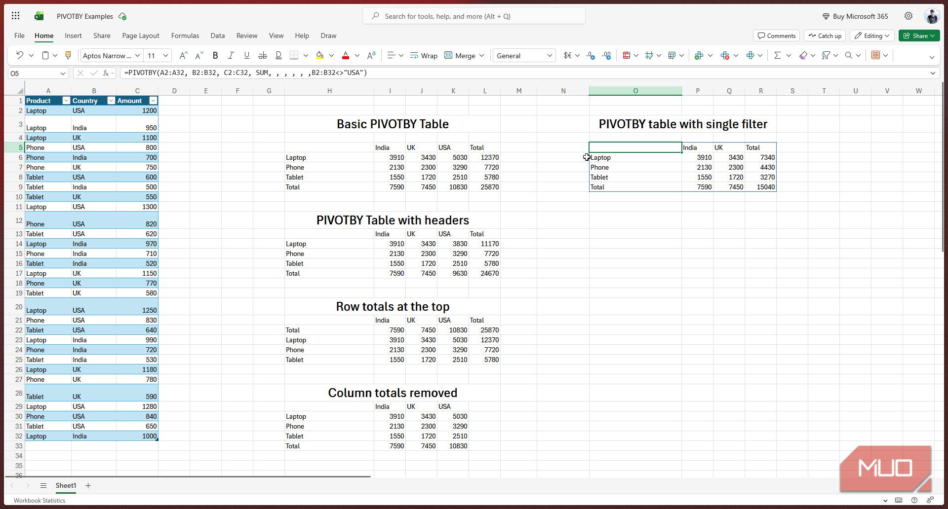Toggle Wrap text

[424, 55]
